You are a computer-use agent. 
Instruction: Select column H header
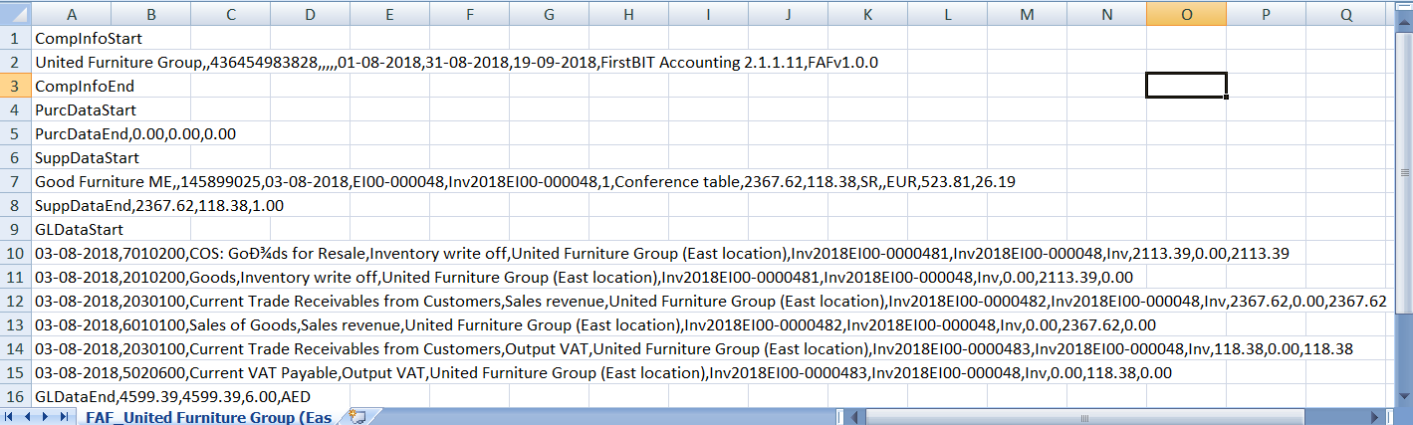click(628, 14)
